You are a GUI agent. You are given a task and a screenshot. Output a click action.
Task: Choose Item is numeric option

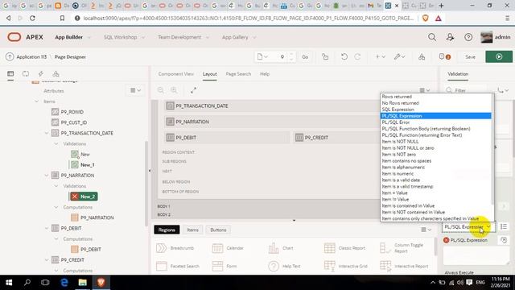pos(435,174)
